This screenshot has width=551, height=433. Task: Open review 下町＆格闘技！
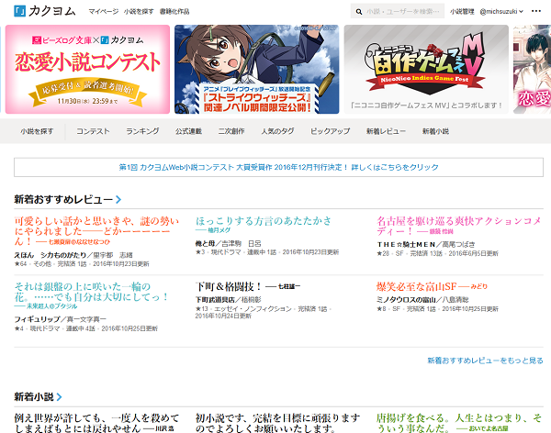229,286
